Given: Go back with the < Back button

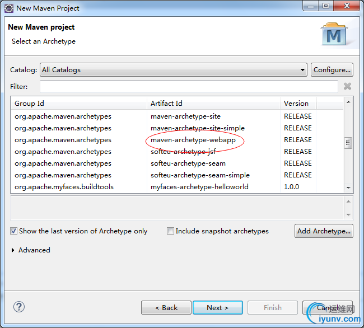Looking at the screenshot, I should [166, 308].
